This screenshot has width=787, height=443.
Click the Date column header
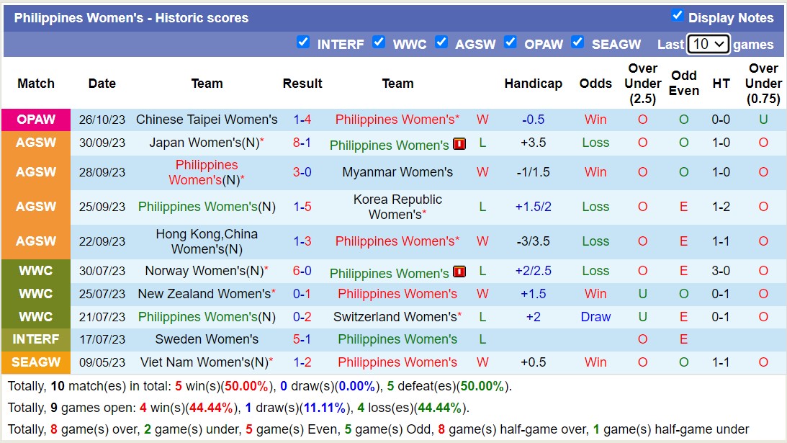coord(102,84)
